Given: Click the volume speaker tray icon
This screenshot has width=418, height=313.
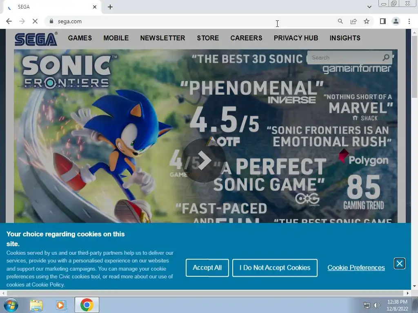Looking at the screenshot, I should pos(376,305).
